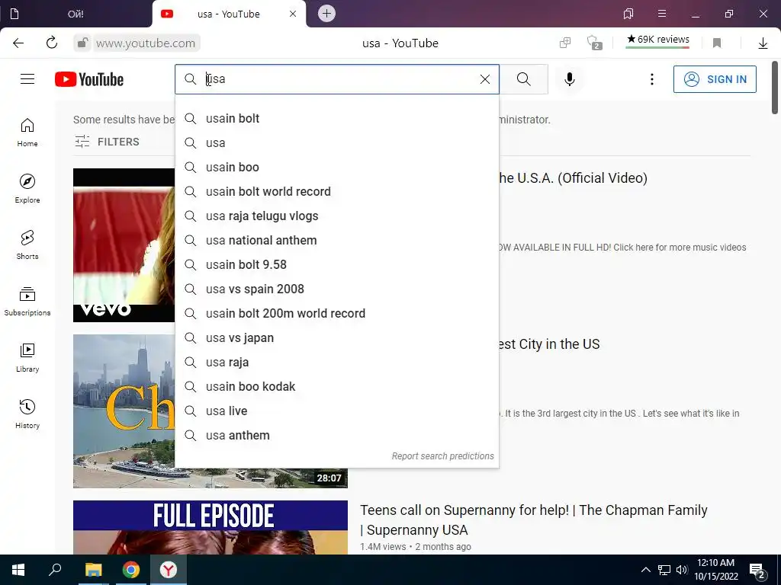Viewport: 781px width, 585px height.
Task: Pick suggestion 'usa raja'
Action: [336, 362]
